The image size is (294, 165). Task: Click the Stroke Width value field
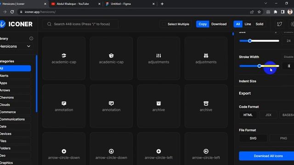coord(288,66)
